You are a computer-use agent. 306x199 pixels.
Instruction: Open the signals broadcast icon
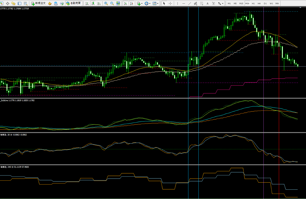point(62,4)
